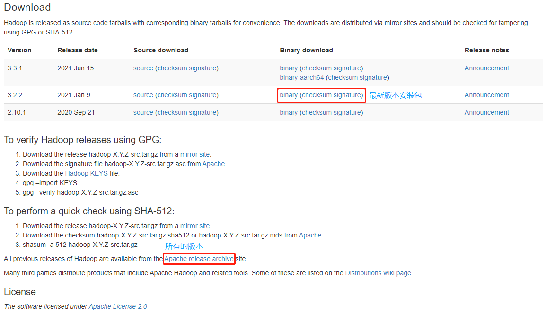Open the release notes Announcement for 2.10.1
Image resolution: width=546 pixels, height=313 pixels.
(x=486, y=112)
